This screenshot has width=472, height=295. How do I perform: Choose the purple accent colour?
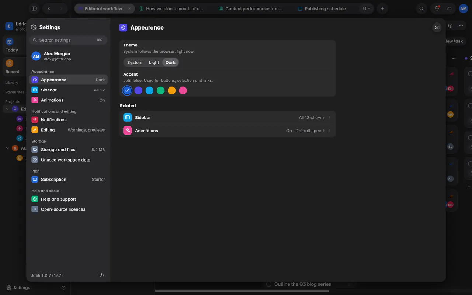(x=138, y=90)
